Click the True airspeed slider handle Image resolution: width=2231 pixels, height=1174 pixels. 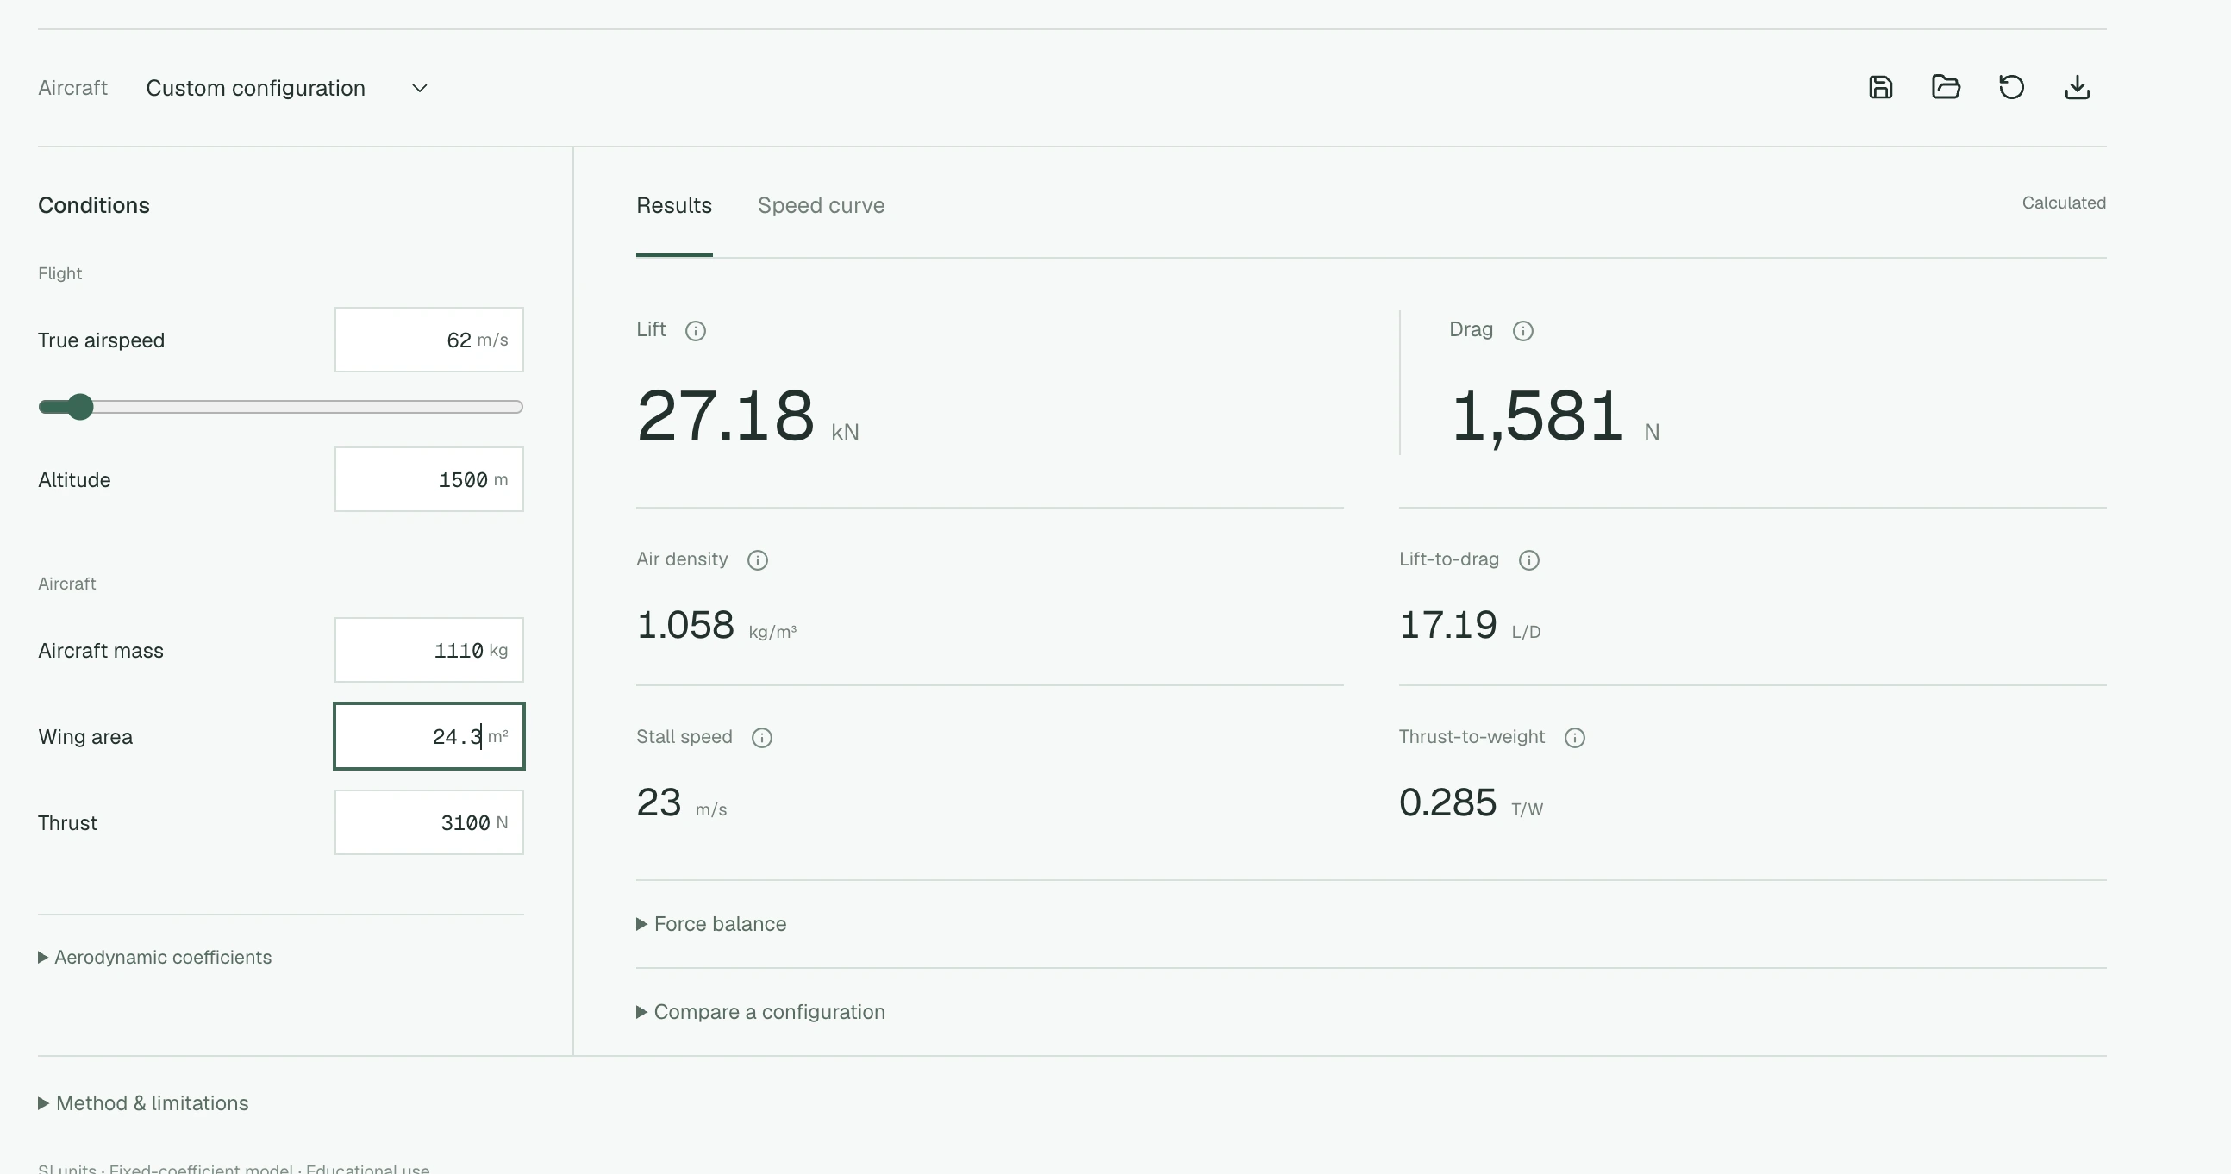click(79, 407)
